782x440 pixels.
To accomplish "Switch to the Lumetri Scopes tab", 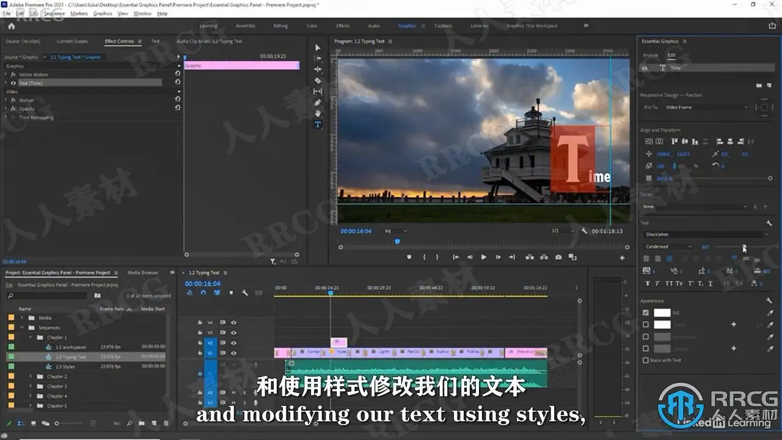I will (72, 41).
